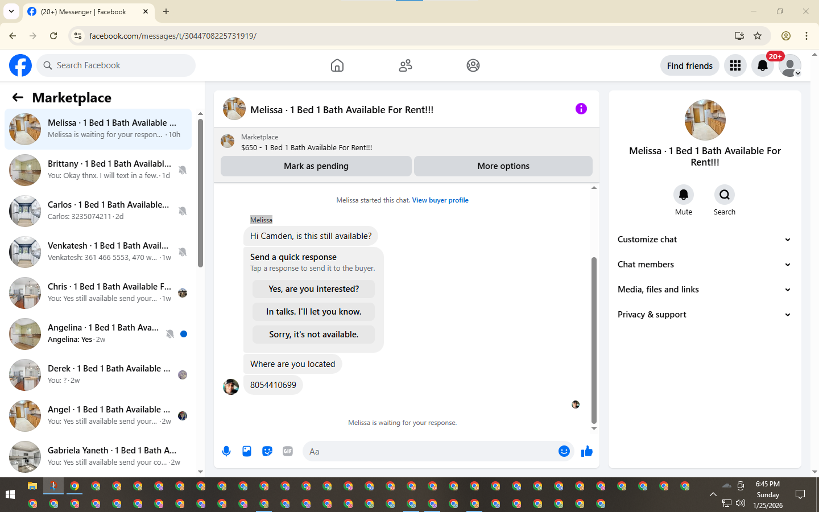Viewport: 819px width, 512px height.
Task: Click the browser Back arrow
Action: (x=13, y=36)
